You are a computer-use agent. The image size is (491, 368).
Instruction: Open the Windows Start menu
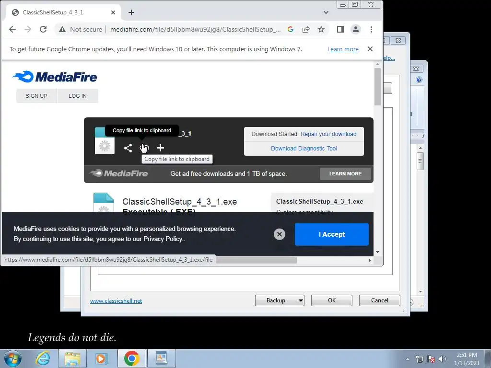coord(12,358)
